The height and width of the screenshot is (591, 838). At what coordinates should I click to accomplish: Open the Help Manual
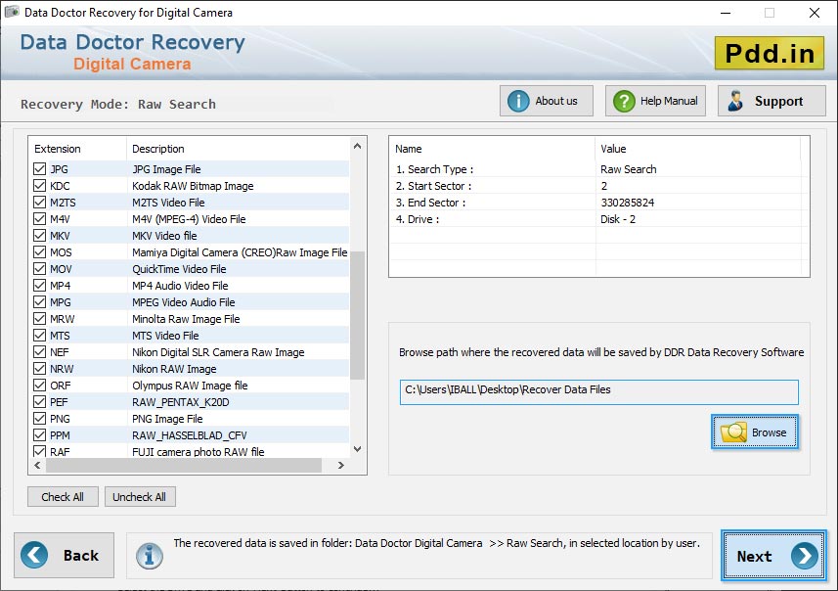pyautogui.click(x=655, y=101)
